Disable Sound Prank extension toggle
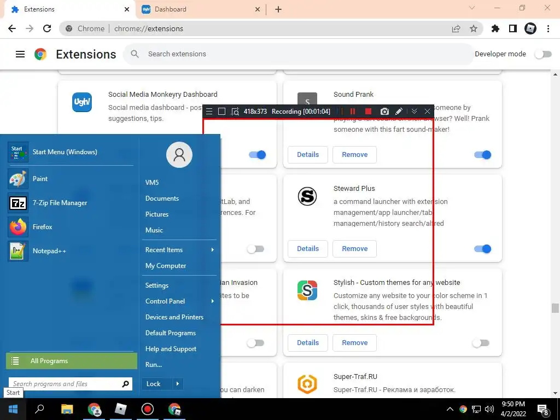 coord(482,155)
